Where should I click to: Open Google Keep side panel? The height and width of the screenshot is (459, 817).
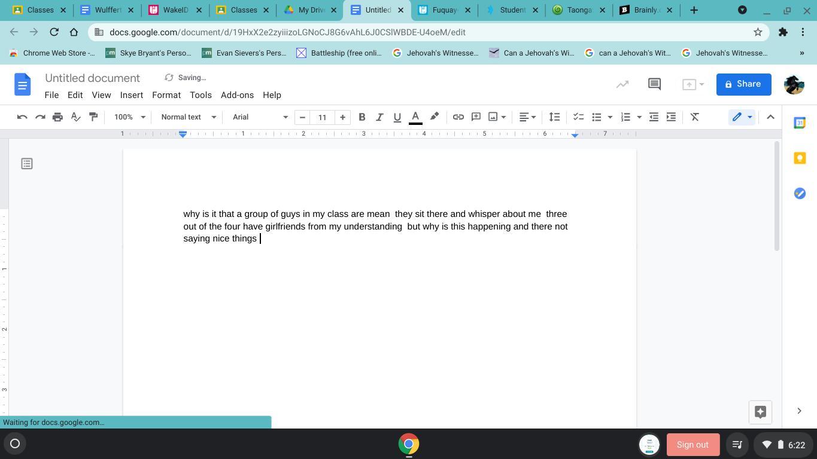(x=800, y=158)
